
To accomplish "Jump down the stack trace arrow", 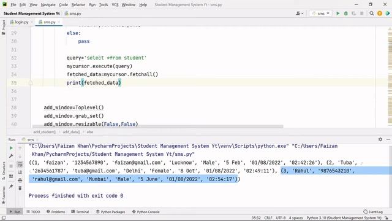I will point(20,156).
